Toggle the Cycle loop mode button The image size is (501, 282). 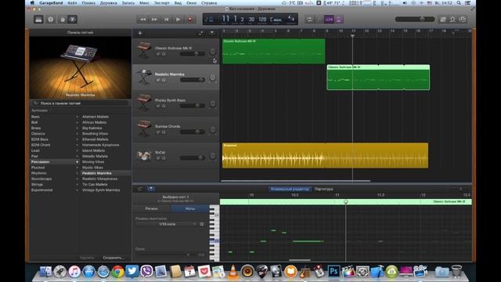click(x=310, y=20)
